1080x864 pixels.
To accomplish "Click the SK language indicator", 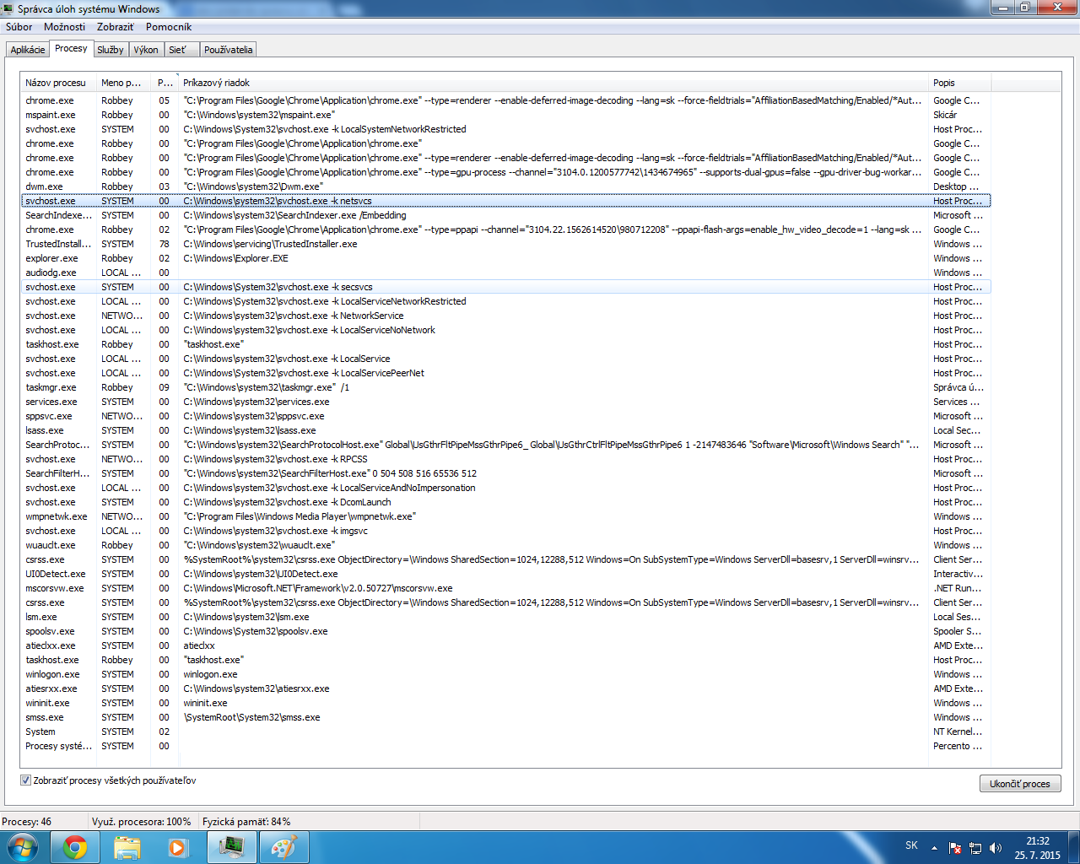I will point(911,845).
